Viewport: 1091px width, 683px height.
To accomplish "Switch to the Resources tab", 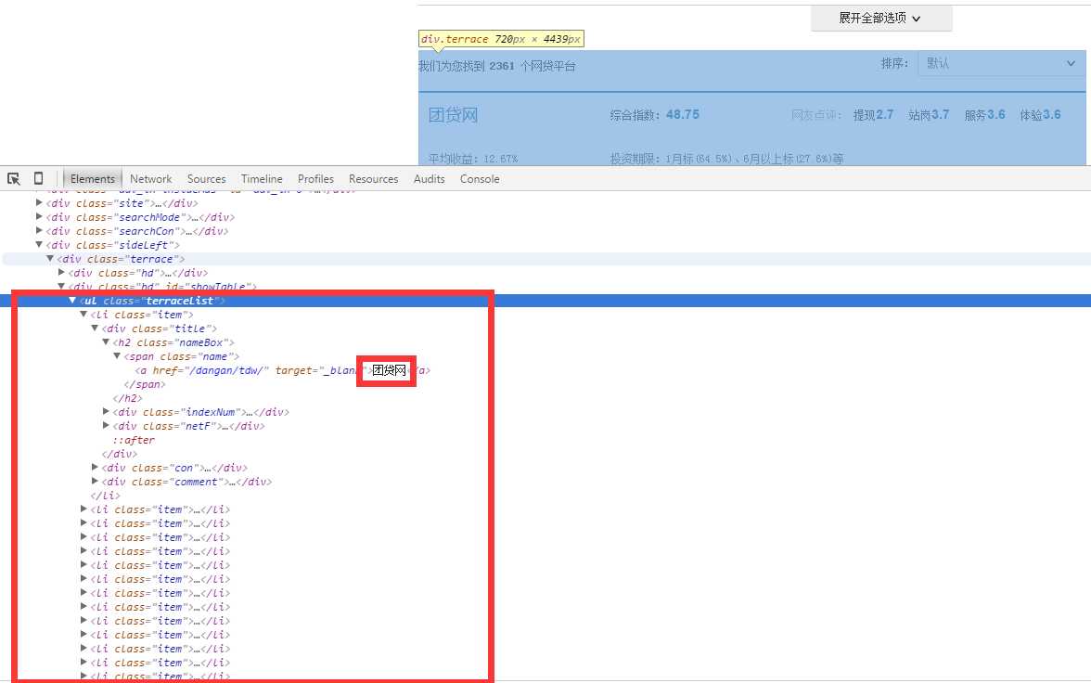I will pyautogui.click(x=374, y=179).
